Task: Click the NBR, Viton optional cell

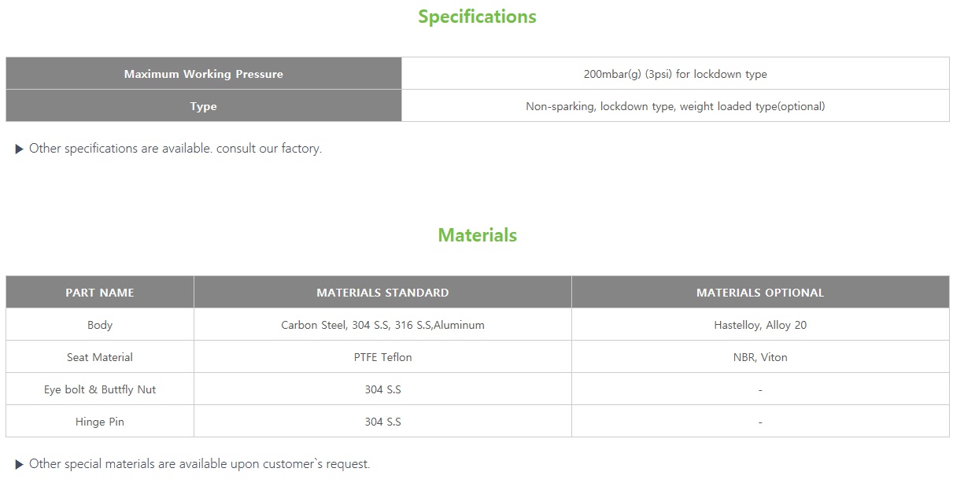Action: (760, 357)
